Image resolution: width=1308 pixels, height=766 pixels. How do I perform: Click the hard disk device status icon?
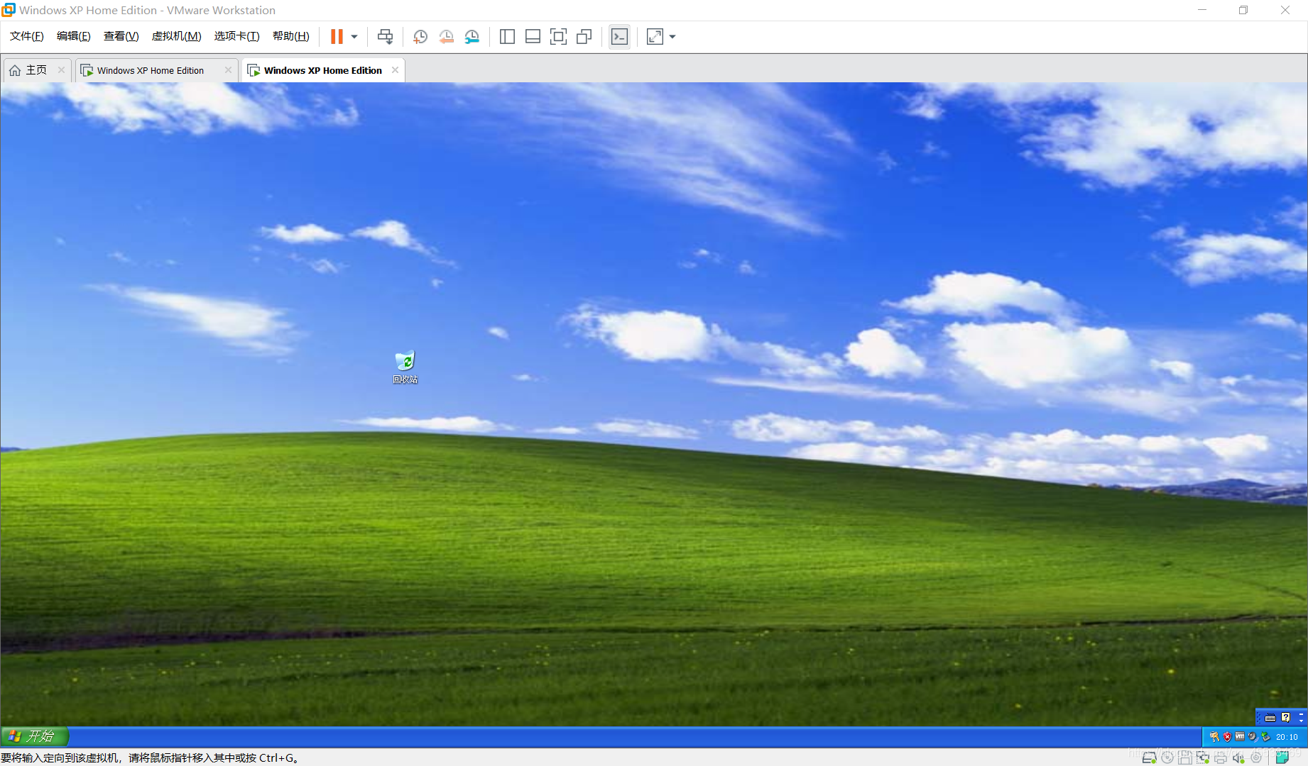pos(1149,757)
